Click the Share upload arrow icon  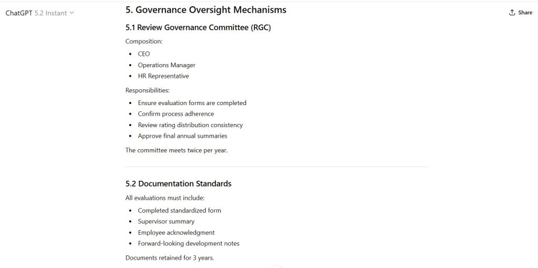512,13
